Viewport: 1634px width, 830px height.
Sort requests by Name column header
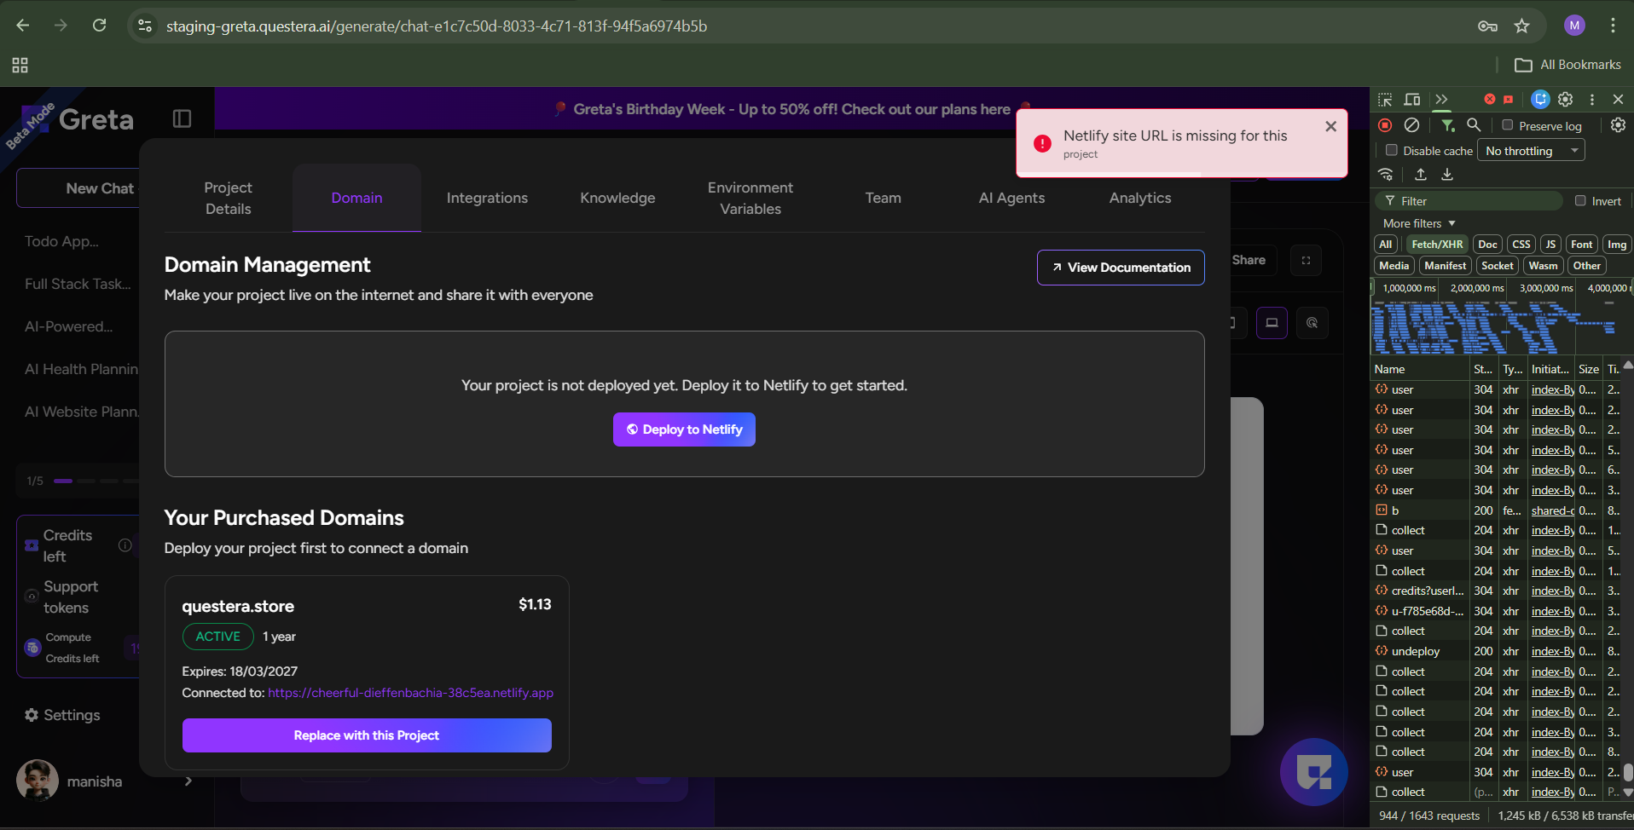coord(1421,369)
